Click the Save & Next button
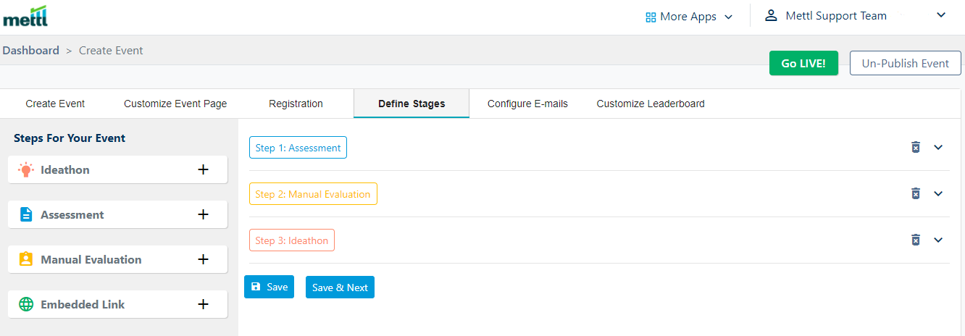The width and height of the screenshot is (965, 336). point(340,287)
